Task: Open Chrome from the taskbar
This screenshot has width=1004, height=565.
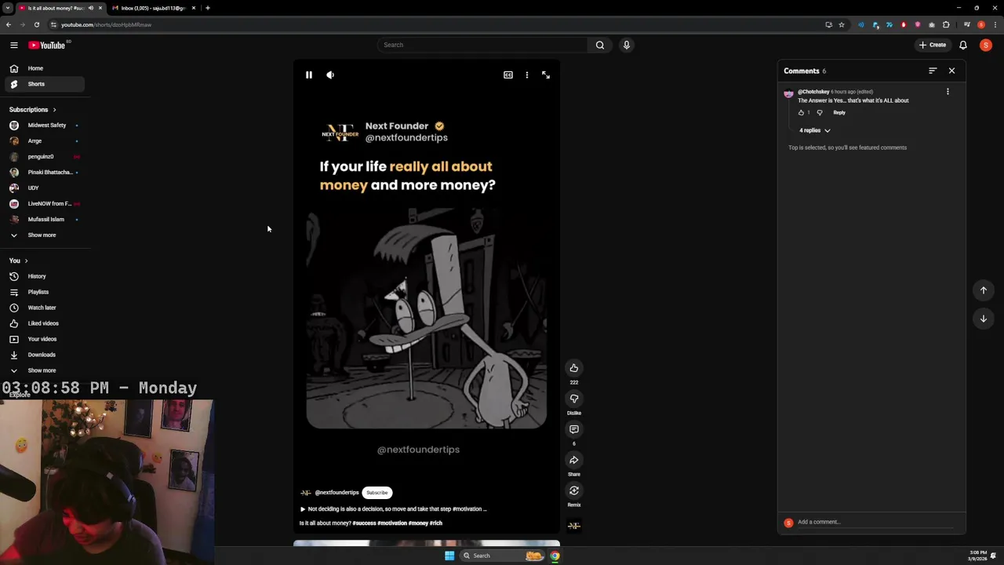Action: pyautogui.click(x=555, y=556)
